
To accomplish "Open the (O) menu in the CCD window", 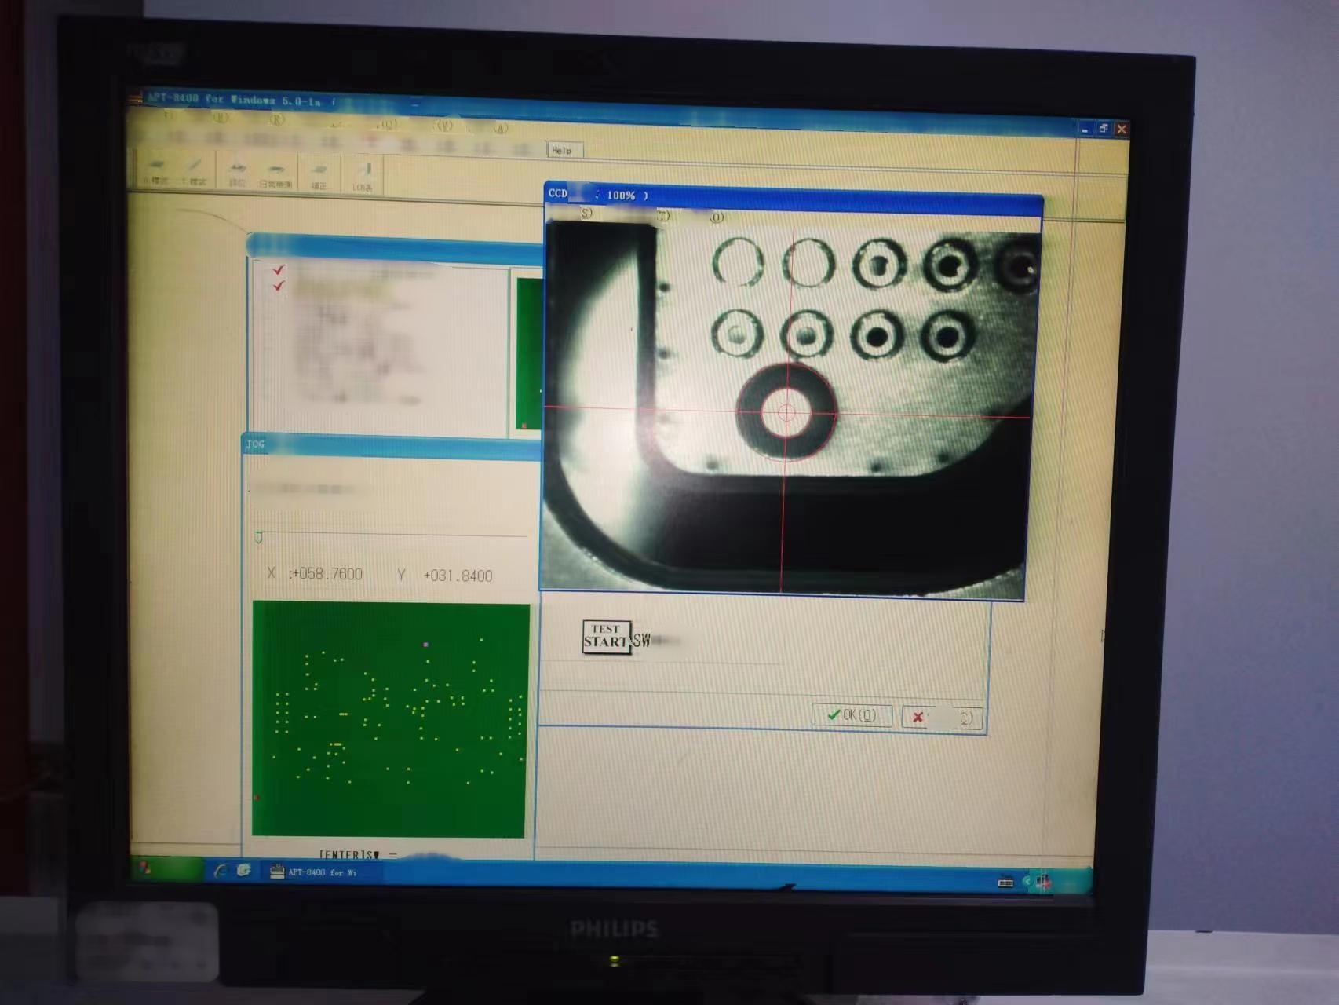I will [717, 217].
